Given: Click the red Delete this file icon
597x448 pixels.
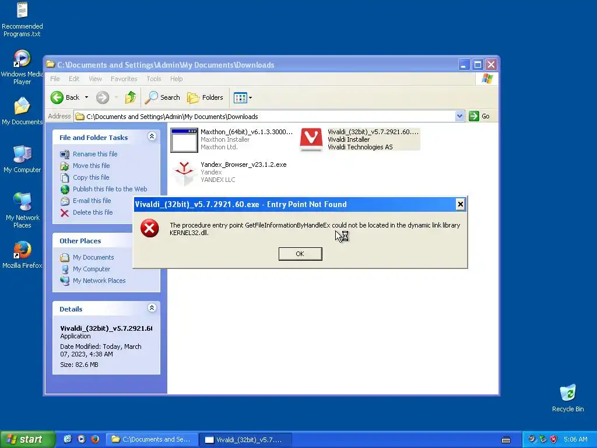Looking at the screenshot, I should pyautogui.click(x=65, y=213).
